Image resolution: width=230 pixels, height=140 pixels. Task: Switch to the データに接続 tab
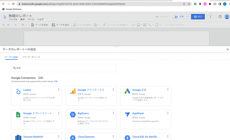[x=11, y=57]
